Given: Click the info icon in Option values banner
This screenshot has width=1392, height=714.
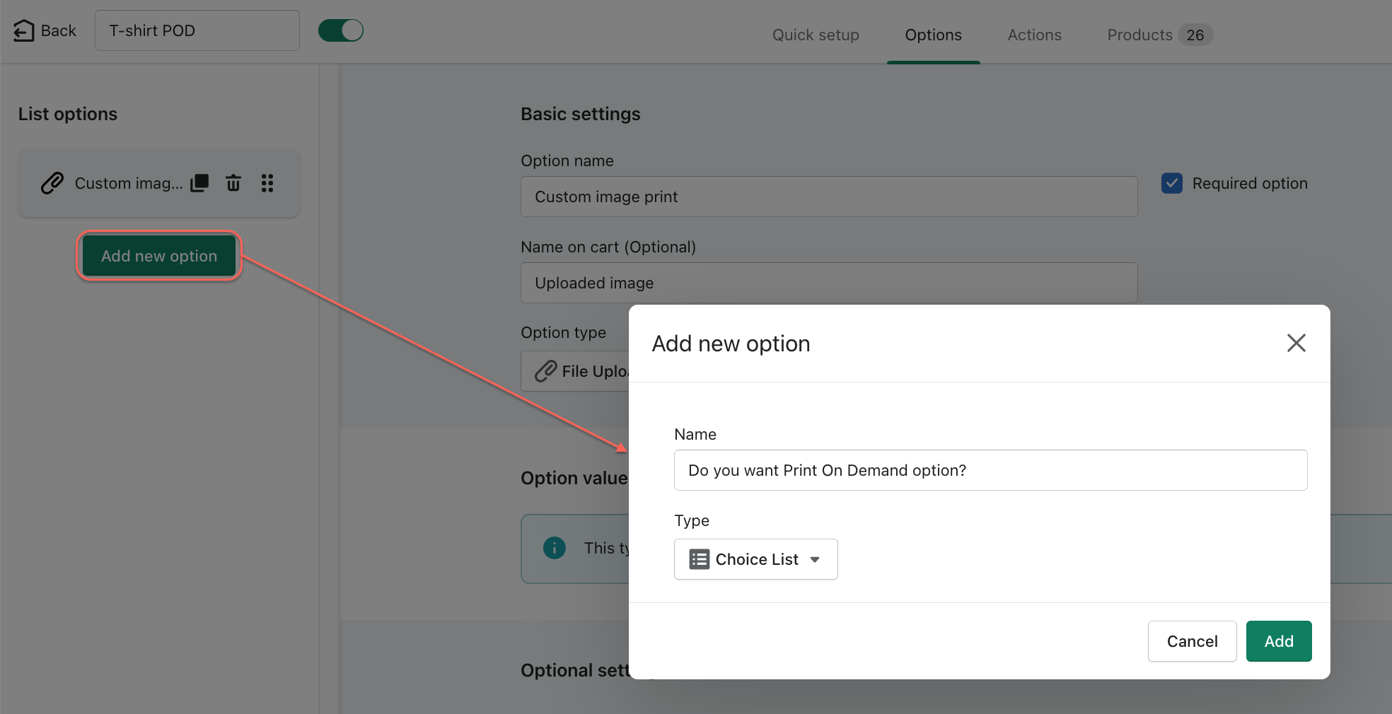Looking at the screenshot, I should (x=555, y=548).
